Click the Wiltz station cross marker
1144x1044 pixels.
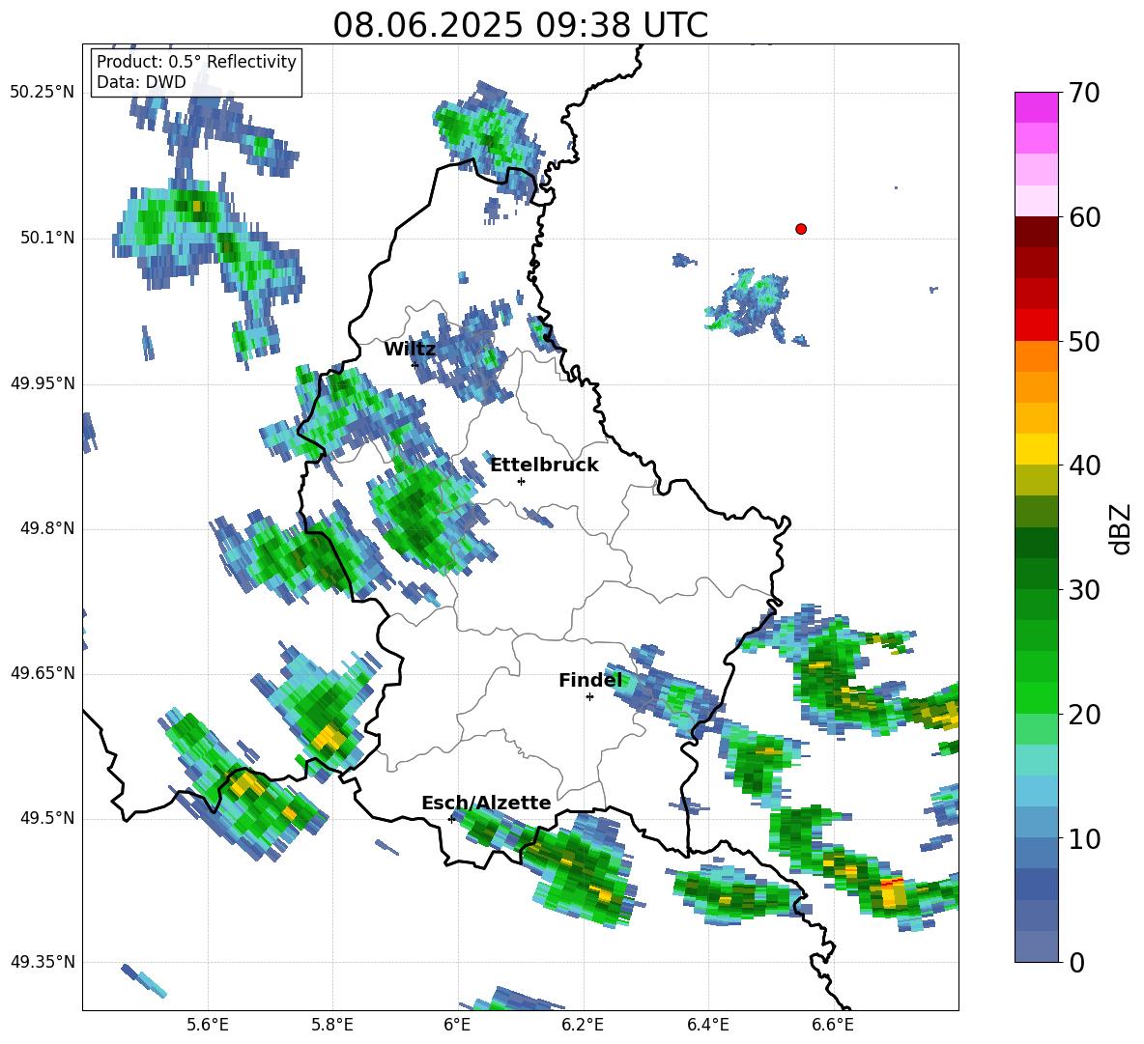(415, 365)
